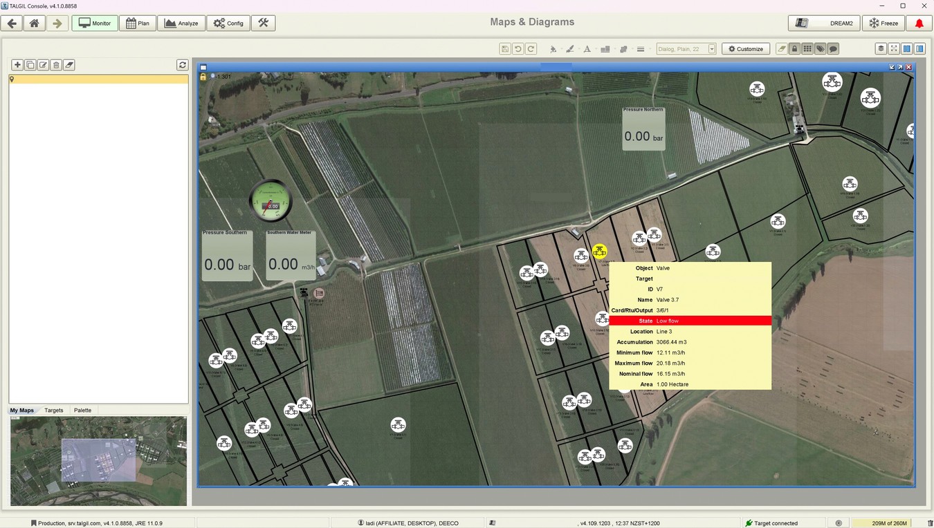Toggle the map lock button
This screenshot has width=934, height=528.
(x=795, y=49)
